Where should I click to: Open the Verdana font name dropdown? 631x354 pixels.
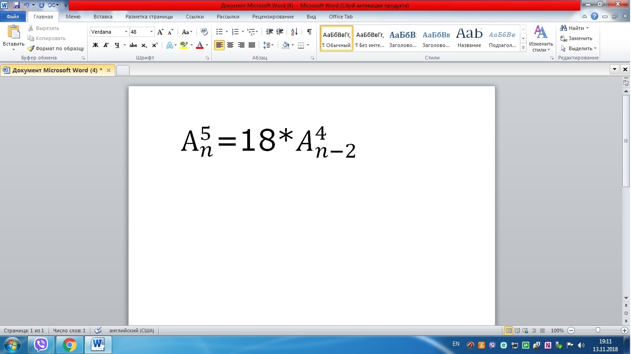point(126,32)
